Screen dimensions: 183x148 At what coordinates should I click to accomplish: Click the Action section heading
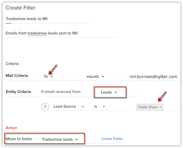pos(11,128)
